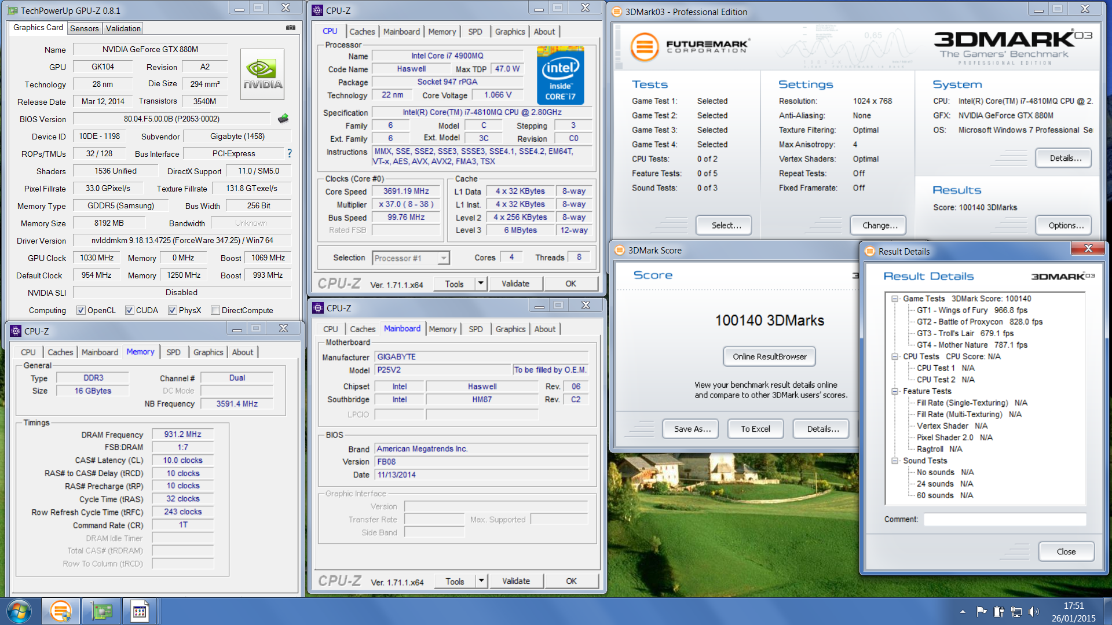Open Graphics tab in Mainboard CPU-Z window
Image resolution: width=1112 pixels, height=625 pixels.
click(x=510, y=329)
